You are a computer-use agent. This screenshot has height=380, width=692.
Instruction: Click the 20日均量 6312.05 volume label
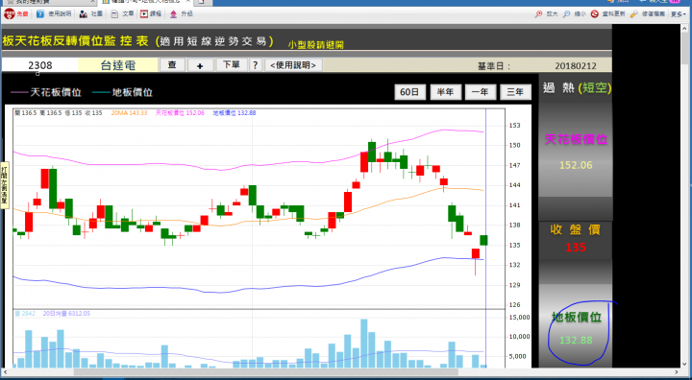pos(66,314)
